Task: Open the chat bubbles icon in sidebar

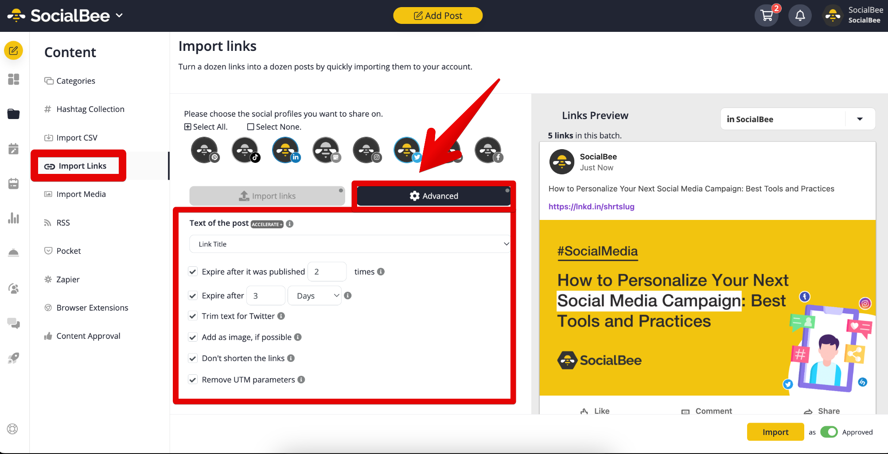Action: (x=14, y=323)
